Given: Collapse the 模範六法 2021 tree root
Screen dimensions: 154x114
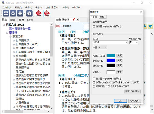Looking at the screenshot, I should pos(4,25).
